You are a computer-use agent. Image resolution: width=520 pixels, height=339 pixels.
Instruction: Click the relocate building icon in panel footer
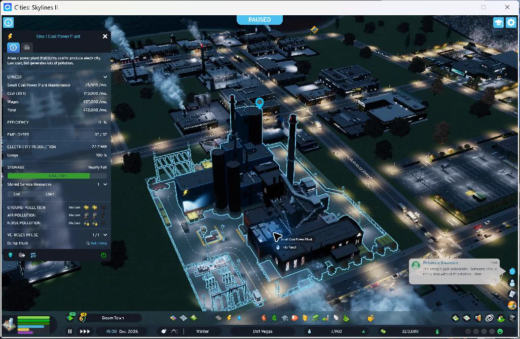tap(22, 255)
